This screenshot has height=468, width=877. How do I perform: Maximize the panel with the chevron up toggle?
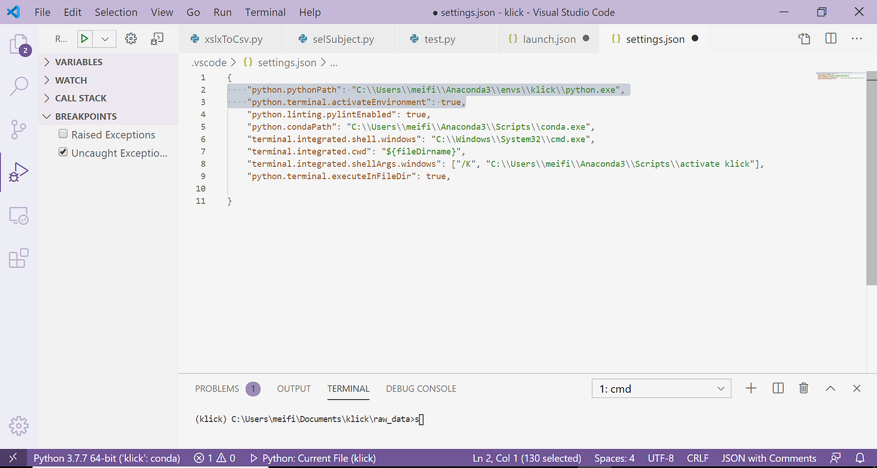tap(830, 388)
